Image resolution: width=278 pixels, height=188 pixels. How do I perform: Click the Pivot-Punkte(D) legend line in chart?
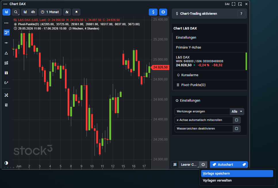pyautogui.click(x=77, y=24)
